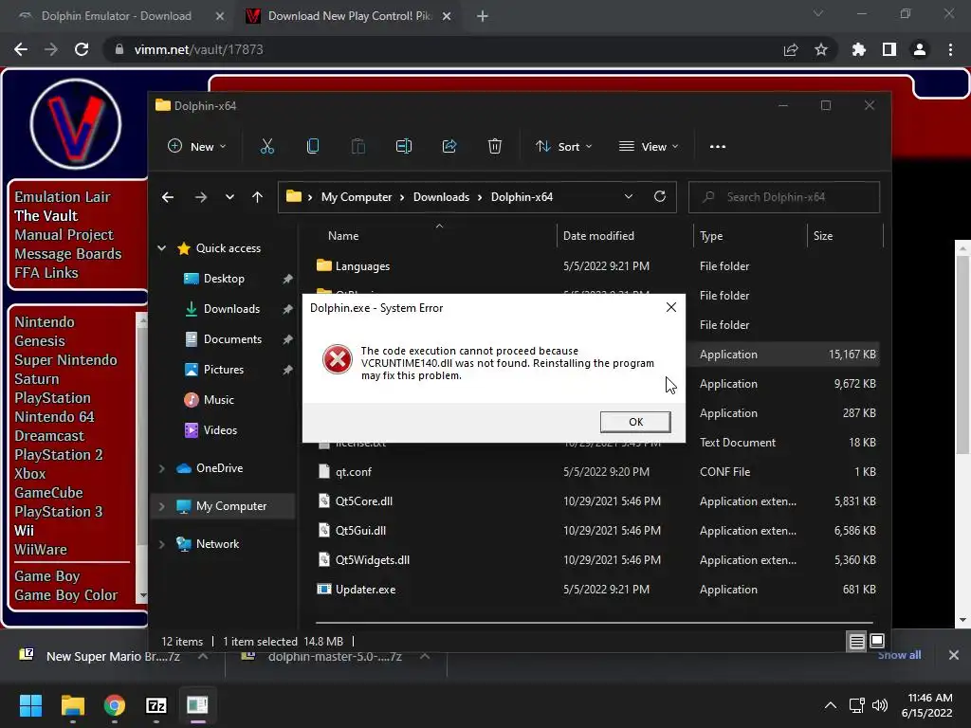Close the System Error dialog with X
The height and width of the screenshot is (728, 971).
pos(670,308)
